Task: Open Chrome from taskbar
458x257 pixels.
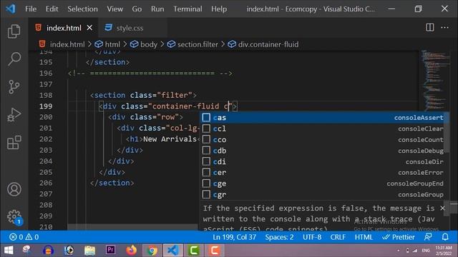Action: point(152,250)
